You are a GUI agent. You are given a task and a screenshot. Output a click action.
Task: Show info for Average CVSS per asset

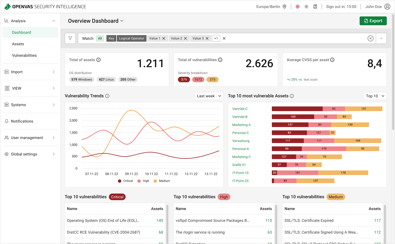point(332,60)
